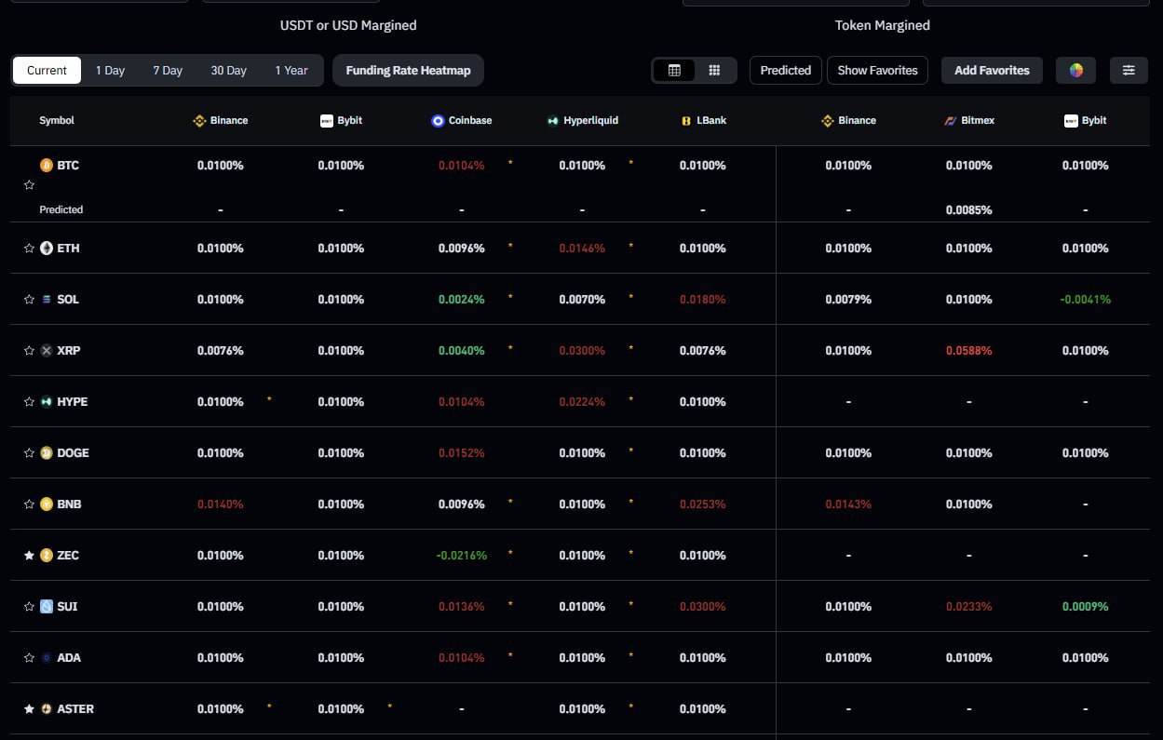Select the BTC coin icon
1163x740 pixels.
click(x=46, y=165)
